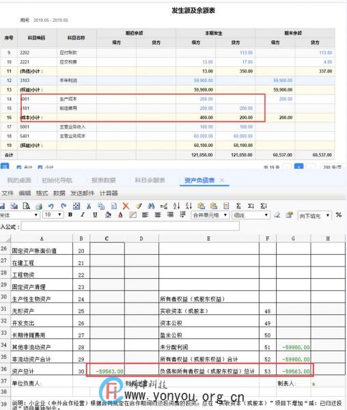Switch to the 科目余额表 tab

click(x=150, y=180)
